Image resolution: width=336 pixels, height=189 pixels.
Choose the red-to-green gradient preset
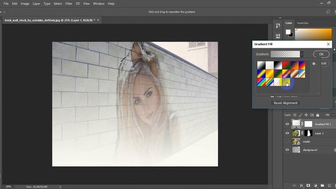point(286,65)
